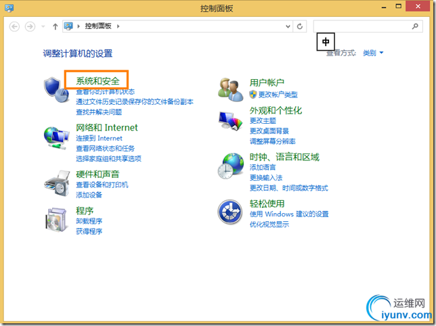The height and width of the screenshot is (326, 436).
Task: Go back with the back arrow
Action: pyautogui.click(x=14, y=26)
